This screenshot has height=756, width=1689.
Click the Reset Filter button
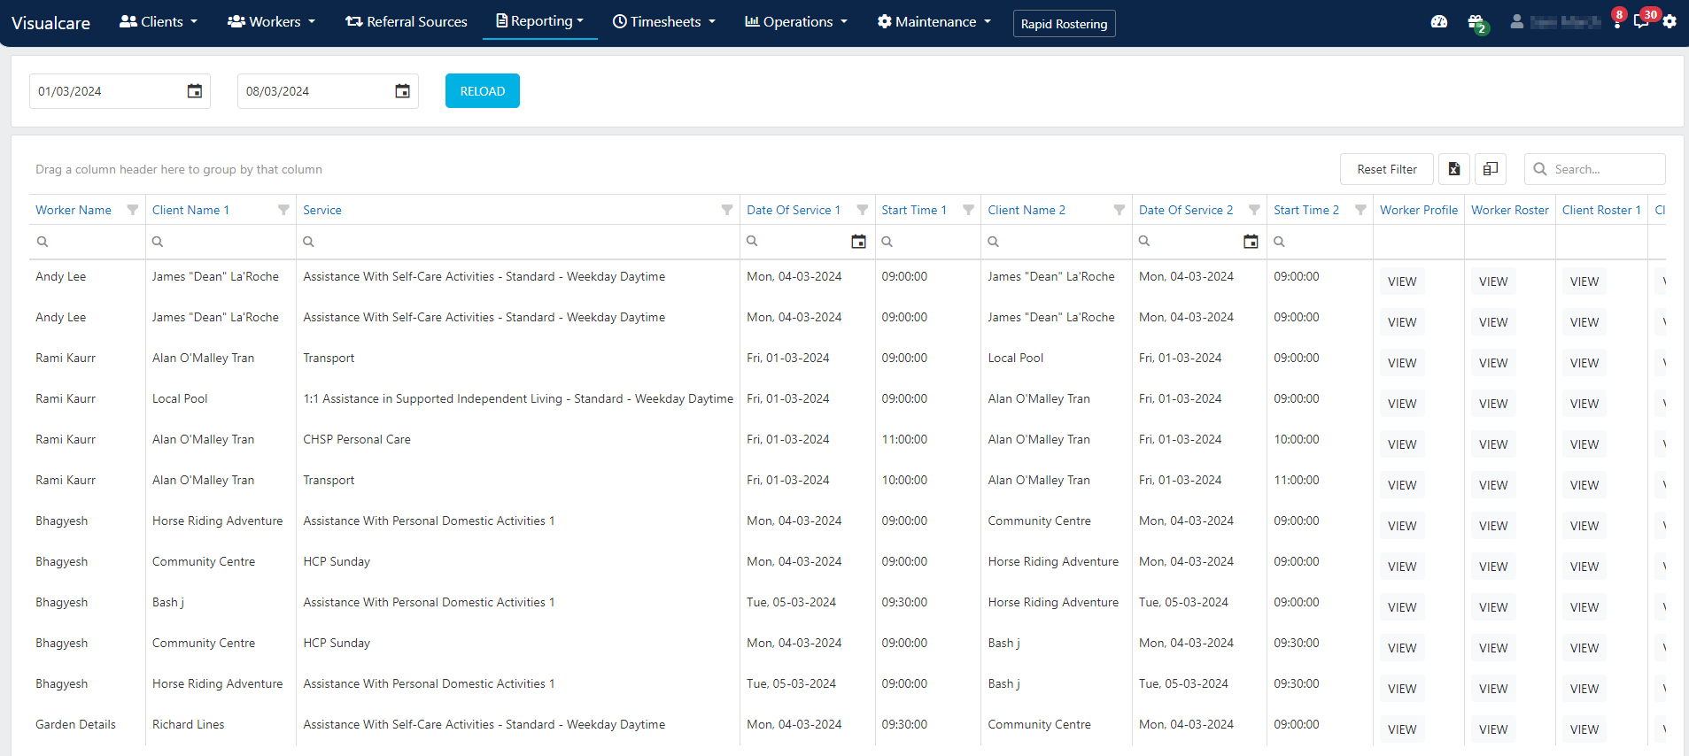[1387, 169]
